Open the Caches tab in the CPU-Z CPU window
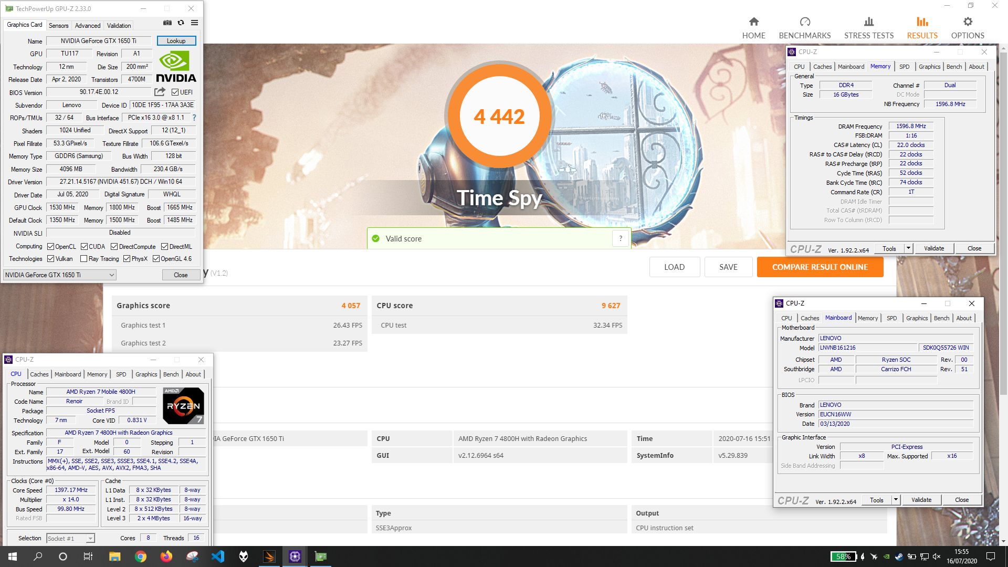Image resolution: width=1008 pixels, height=567 pixels. click(x=39, y=374)
